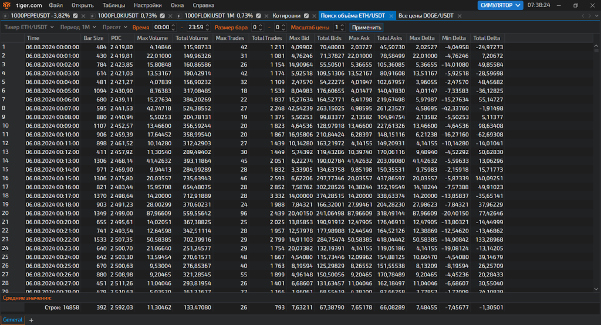The width and height of the screenshot is (601, 325).
Task: Click the edit icon on Котировки tab
Action: click(x=305, y=16)
